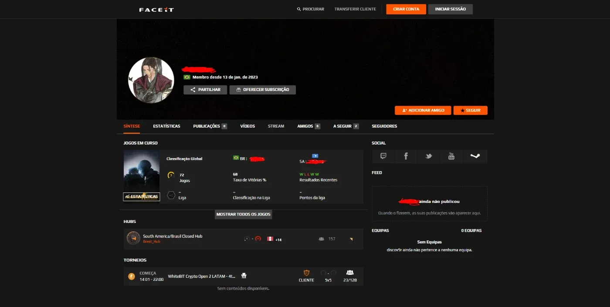Click the league hexagon icon beside Liga
The height and width of the screenshot is (307, 610).
[x=171, y=195]
